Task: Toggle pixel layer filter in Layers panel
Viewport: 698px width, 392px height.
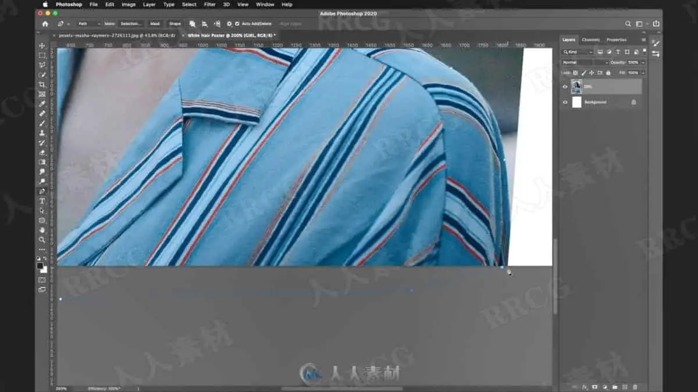Action: 600,52
